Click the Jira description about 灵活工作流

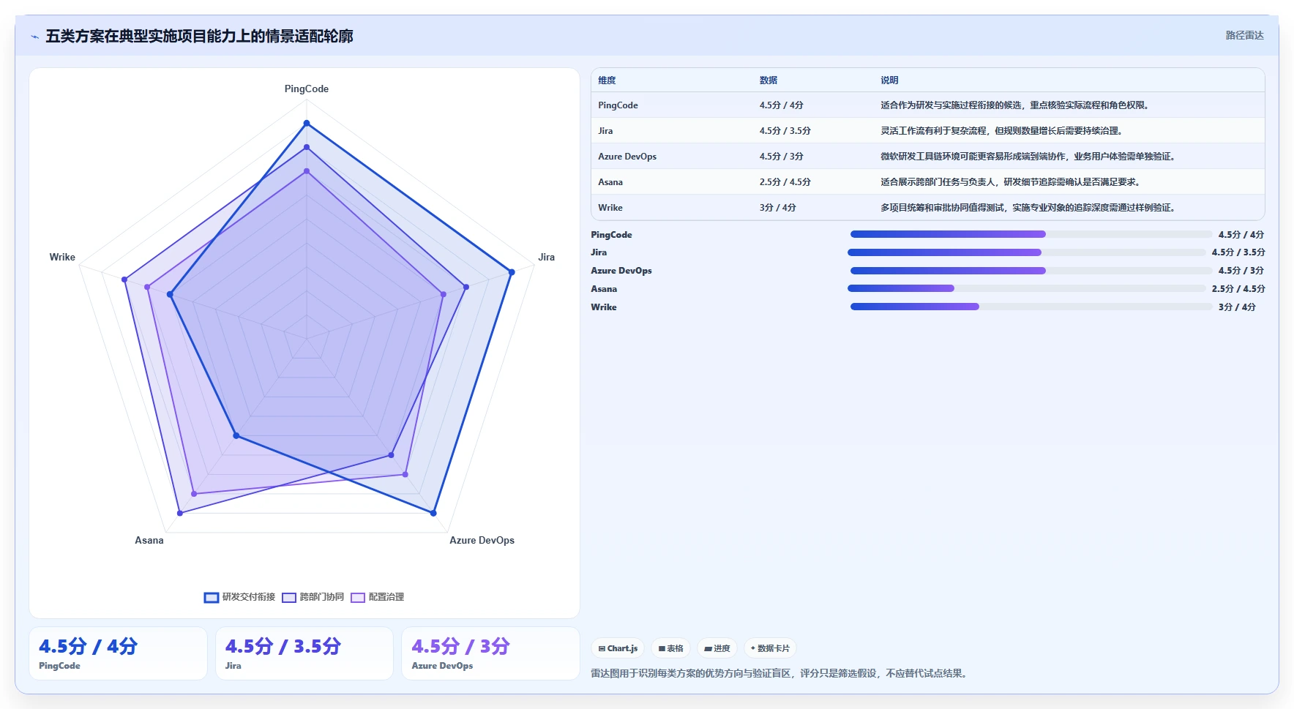coord(1001,131)
